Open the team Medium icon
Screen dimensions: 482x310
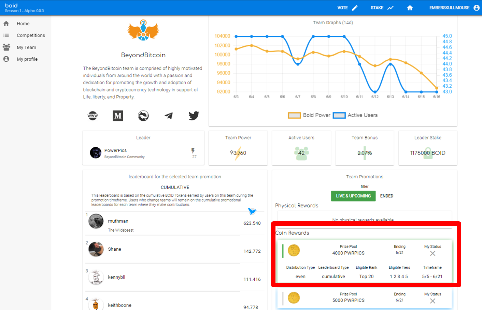pos(118,116)
